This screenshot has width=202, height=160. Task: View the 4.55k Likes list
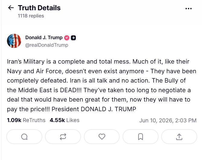[65, 120]
